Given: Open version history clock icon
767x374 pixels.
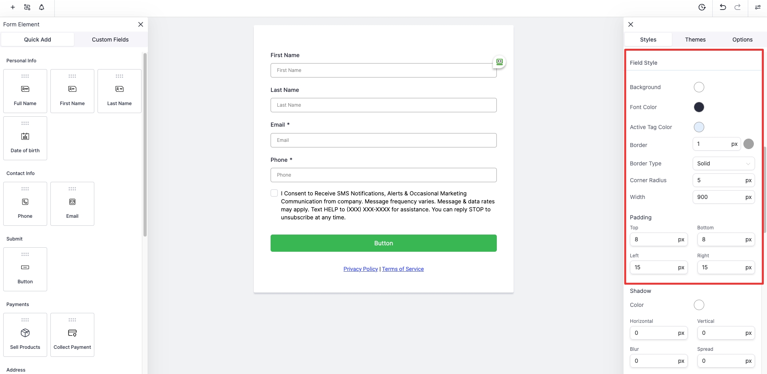Looking at the screenshot, I should tap(702, 7).
